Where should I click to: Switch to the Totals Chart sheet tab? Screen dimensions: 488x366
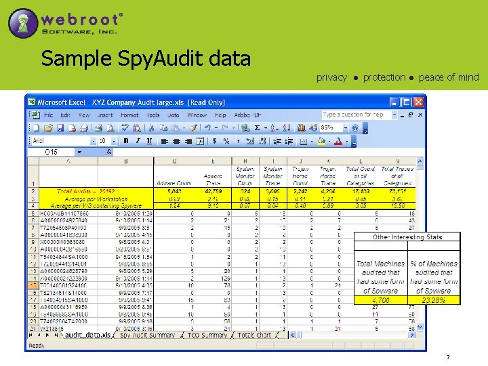tap(254, 335)
